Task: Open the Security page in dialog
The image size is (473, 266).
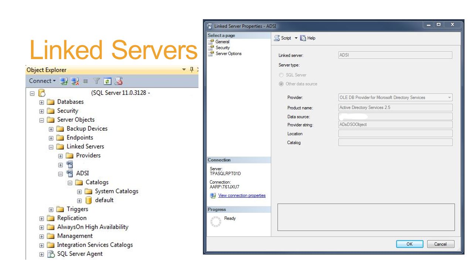Action: (x=223, y=48)
